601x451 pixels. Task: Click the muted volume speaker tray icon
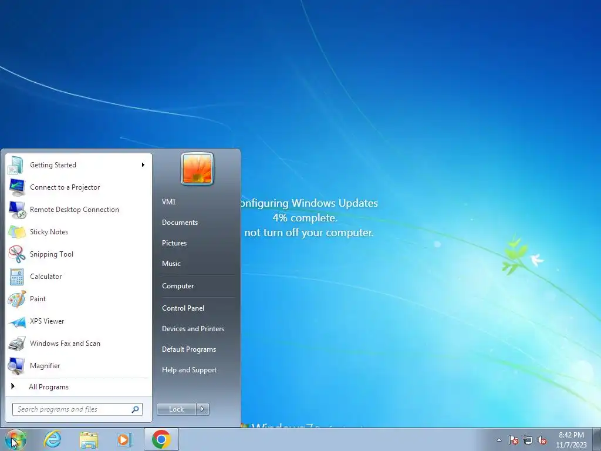[542, 440]
